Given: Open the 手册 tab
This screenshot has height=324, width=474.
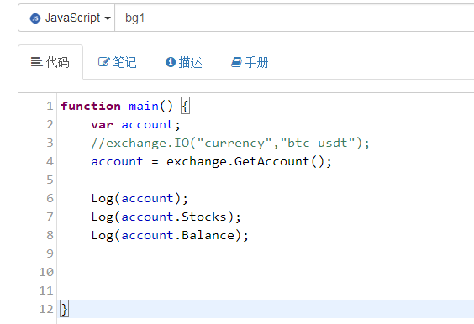Looking at the screenshot, I should pyautogui.click(x=250, y=62).
